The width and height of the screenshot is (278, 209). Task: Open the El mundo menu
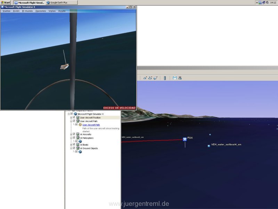coord(27,11)
